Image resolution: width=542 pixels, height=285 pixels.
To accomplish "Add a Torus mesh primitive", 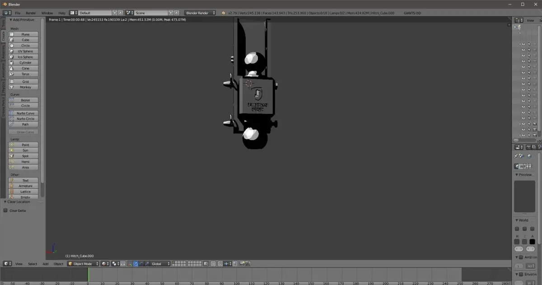I will pyautogui.click(x=24, y=74).
